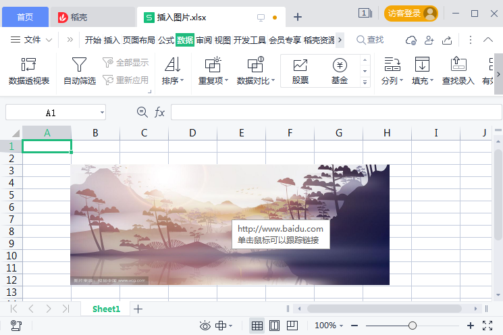Viewport: 503px width, 335px height.
Task: Open the more options vertical dots menu
Action: (x=471, y=40)
